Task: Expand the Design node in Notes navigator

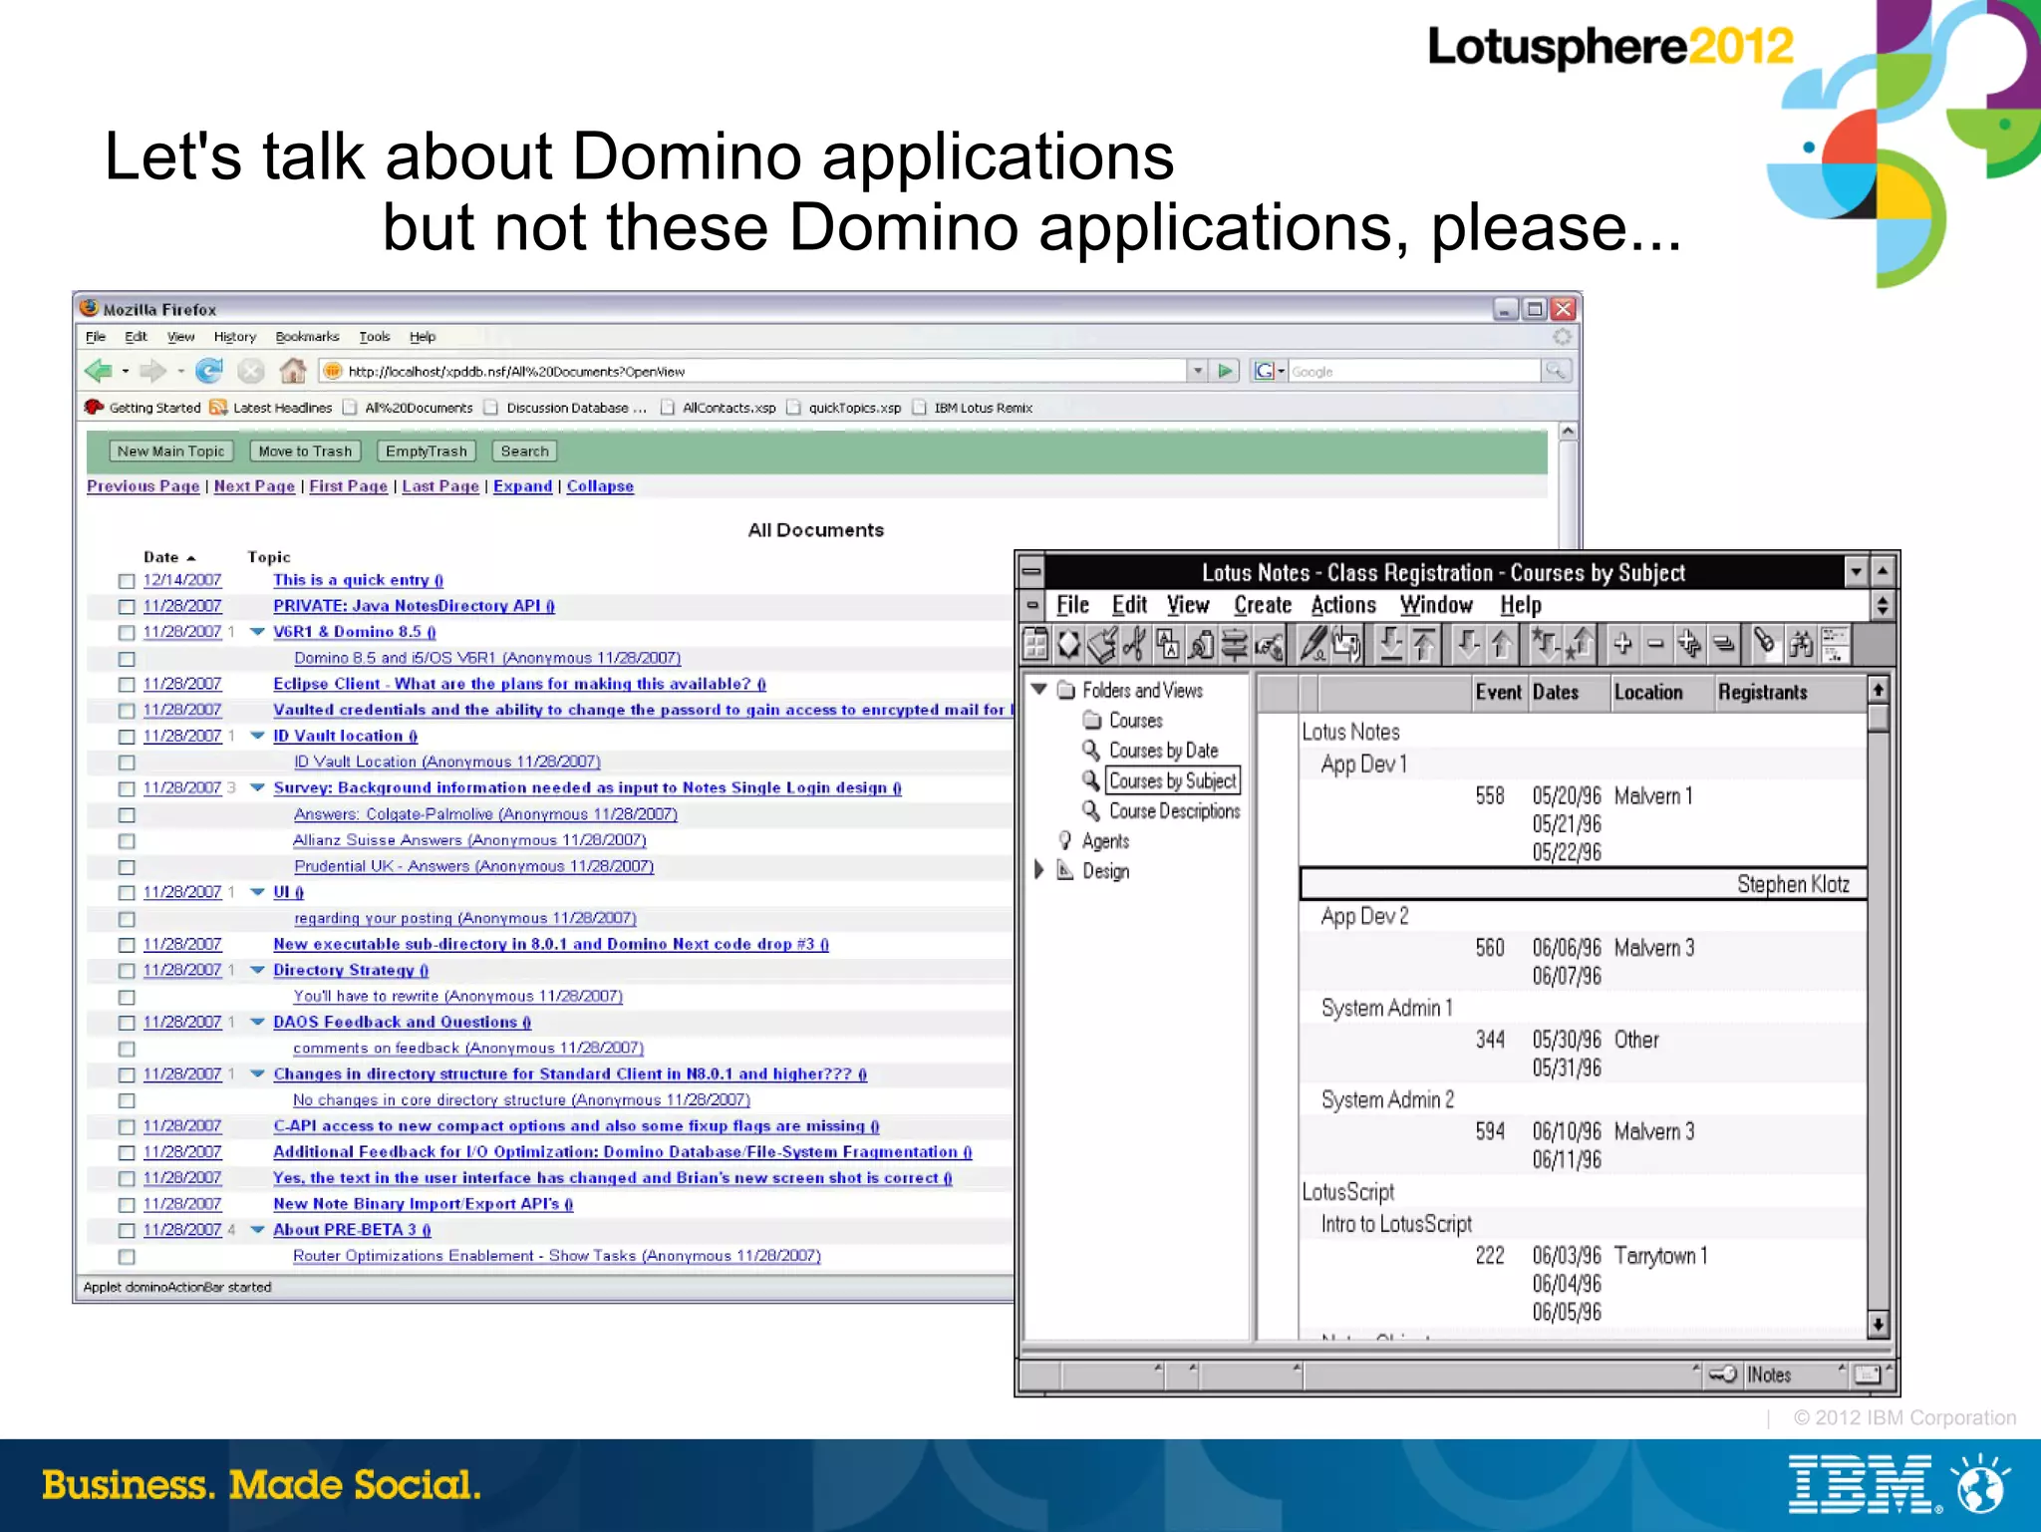Action: (1038, 870)
